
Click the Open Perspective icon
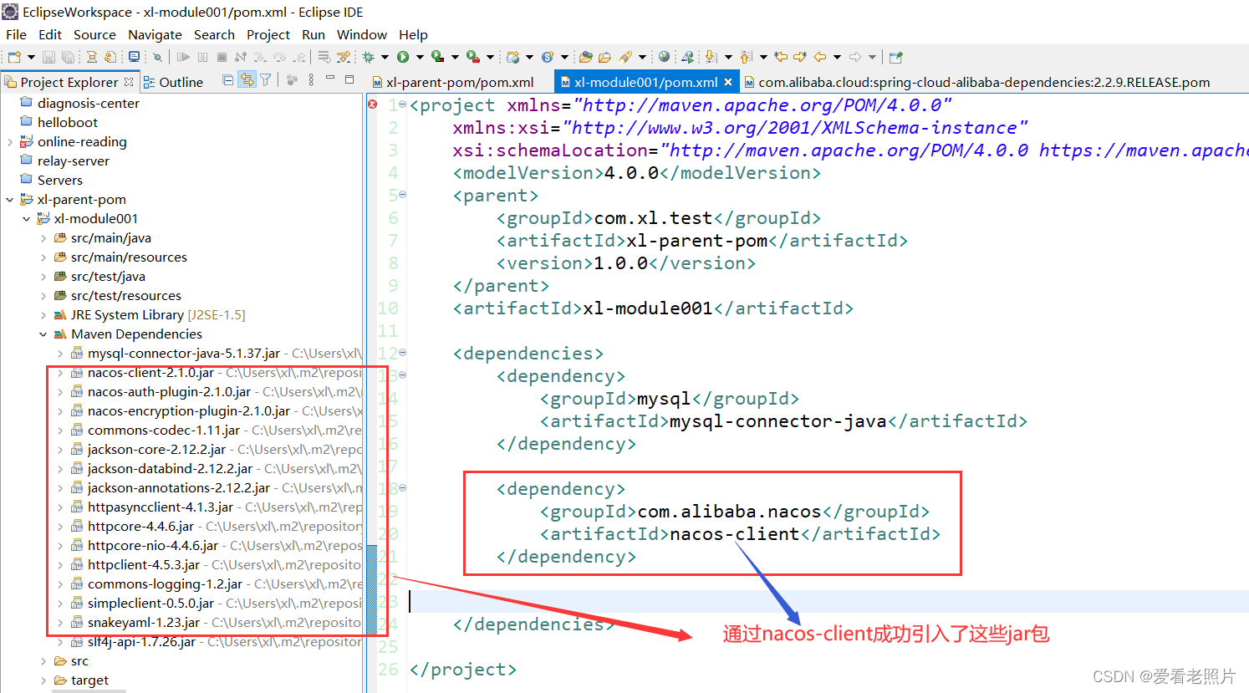tap(896, 57)
